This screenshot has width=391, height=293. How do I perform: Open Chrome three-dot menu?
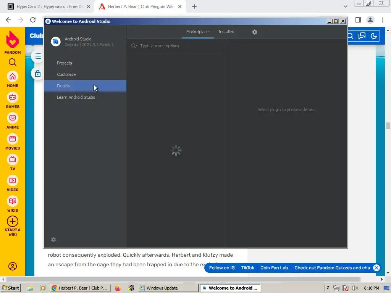pyautogui.click(x=383, y=20)
